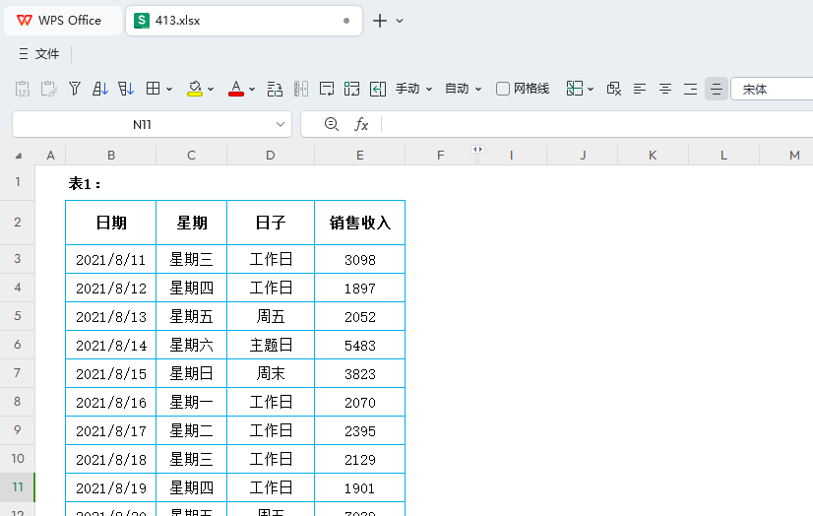Select row 11 header
Viewport: 813px width, 516px height.
click(18, 487)
